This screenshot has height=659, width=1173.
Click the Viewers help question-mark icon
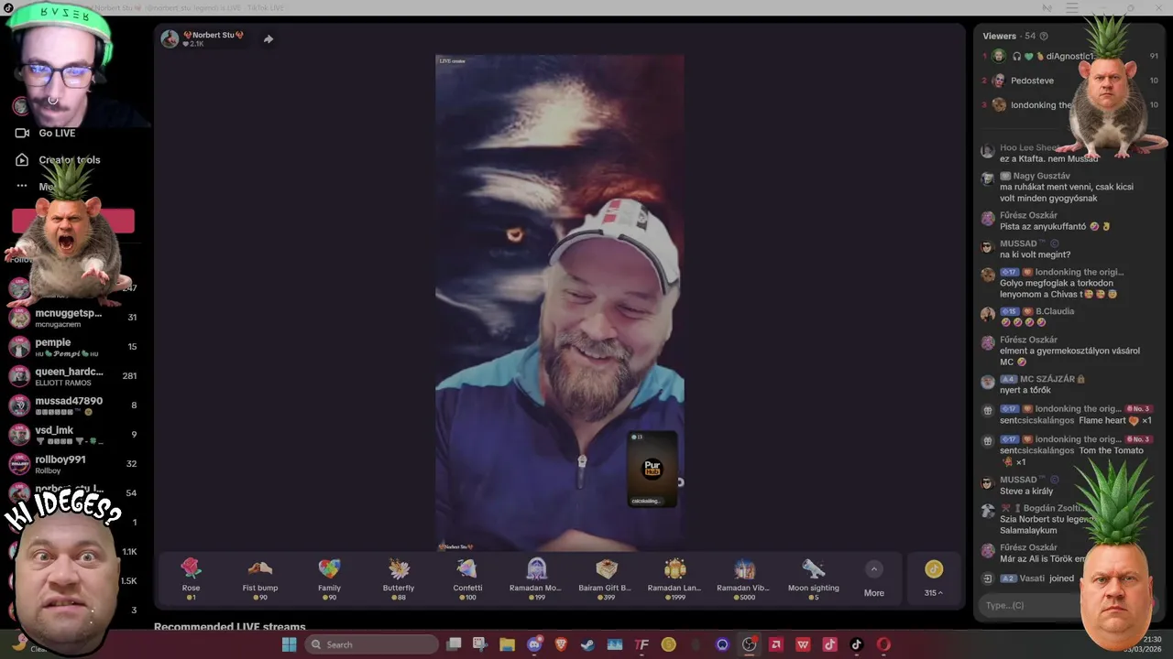[1044, 37]
